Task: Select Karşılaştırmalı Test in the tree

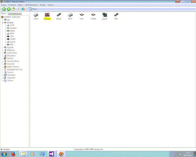Action: coord(15,70)
